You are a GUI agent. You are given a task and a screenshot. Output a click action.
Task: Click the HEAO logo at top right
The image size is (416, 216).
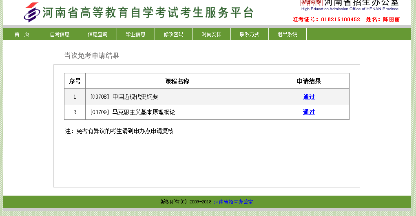[x=311, y=2]
